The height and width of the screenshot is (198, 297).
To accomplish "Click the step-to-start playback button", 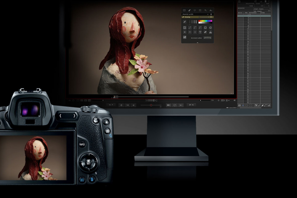I will (128, 105).
